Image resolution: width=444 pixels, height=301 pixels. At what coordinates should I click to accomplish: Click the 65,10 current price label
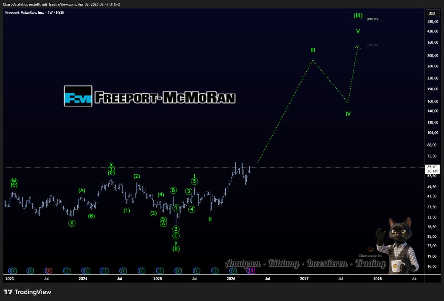[x=433, y=167]
